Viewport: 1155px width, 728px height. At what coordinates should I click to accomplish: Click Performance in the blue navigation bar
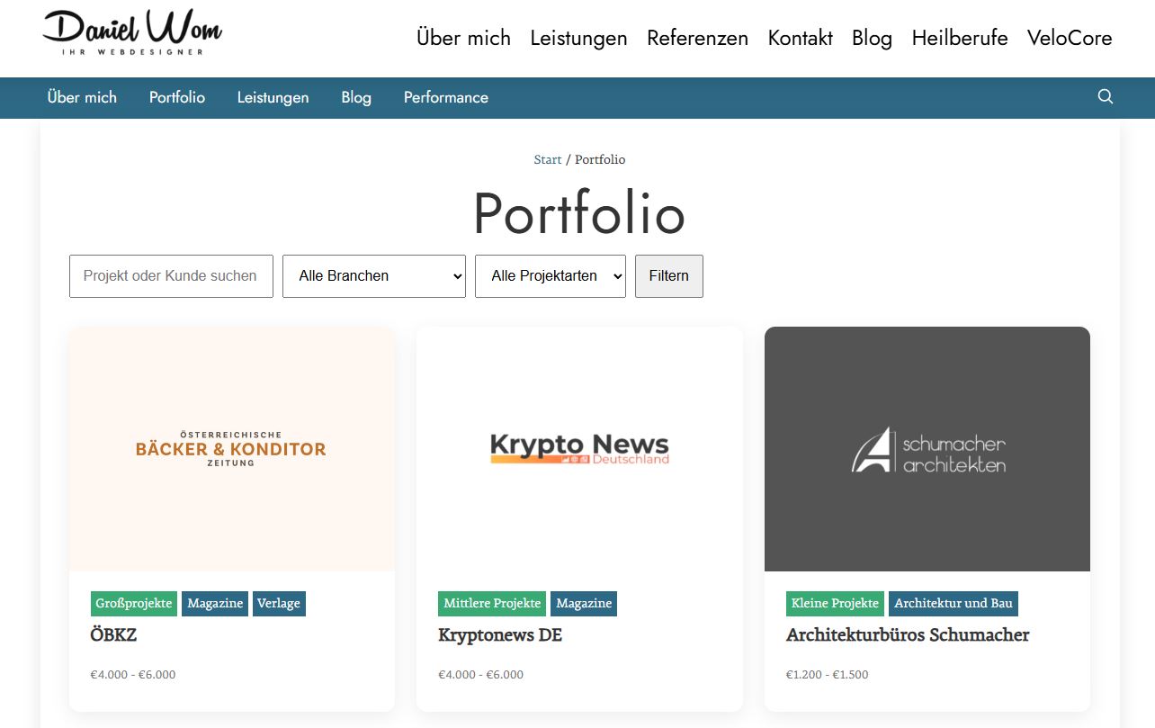tap(445, 97)
